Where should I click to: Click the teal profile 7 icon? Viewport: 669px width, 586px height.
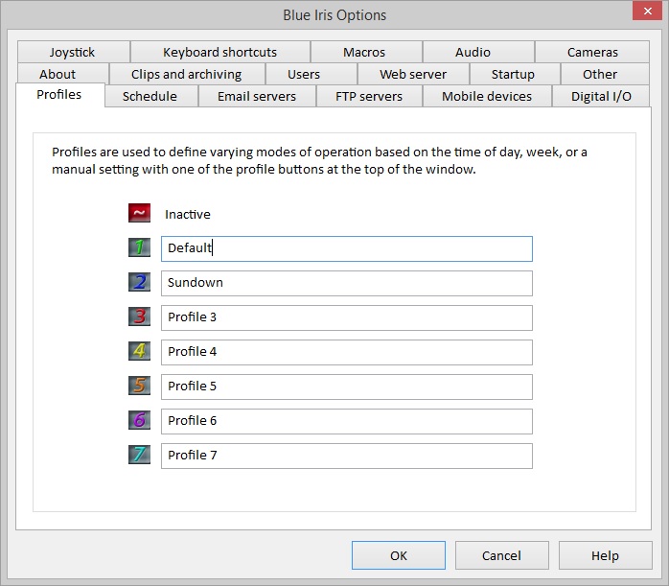tap(140, 455)
